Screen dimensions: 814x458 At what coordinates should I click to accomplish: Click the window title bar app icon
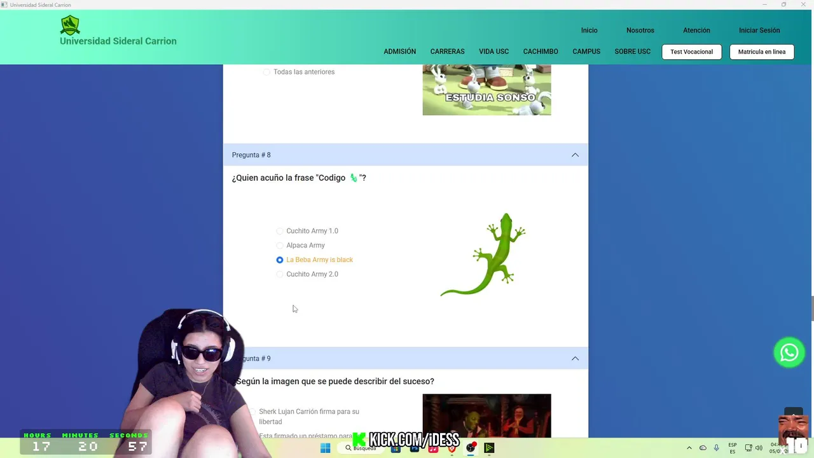(x=4, y=4)
